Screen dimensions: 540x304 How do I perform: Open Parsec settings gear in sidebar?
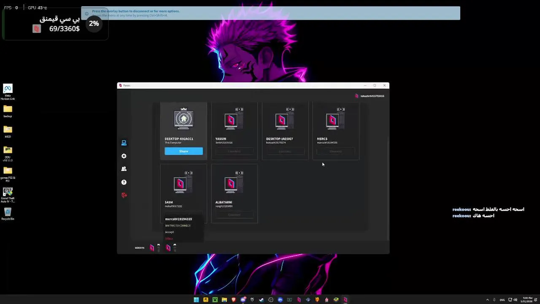pos(124,156)
